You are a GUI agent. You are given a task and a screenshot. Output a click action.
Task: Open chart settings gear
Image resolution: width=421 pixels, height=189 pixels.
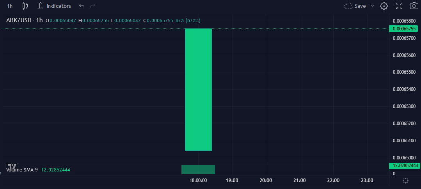pos(384,6)
